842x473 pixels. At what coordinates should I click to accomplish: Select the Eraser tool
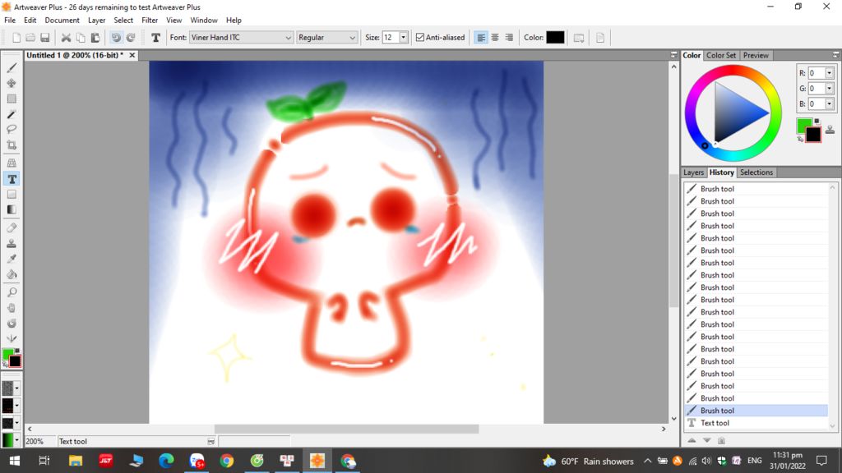(x=12, y=228)
